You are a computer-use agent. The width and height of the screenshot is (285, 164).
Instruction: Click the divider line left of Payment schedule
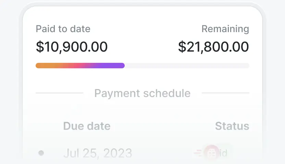(60, 93)
